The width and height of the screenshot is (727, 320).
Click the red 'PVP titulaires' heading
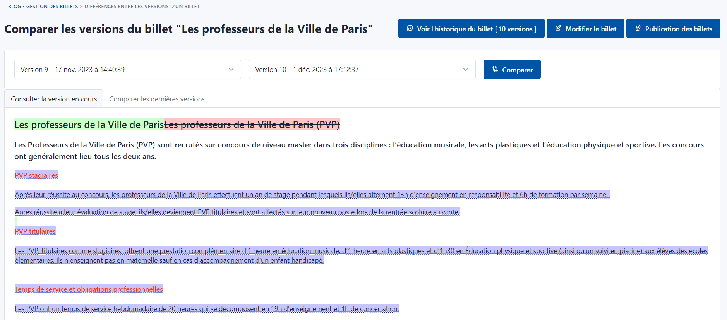pos(35,231)
